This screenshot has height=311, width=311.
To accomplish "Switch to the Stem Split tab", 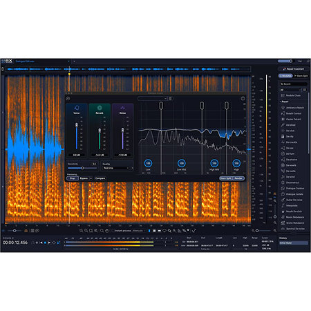I will 301,76.
